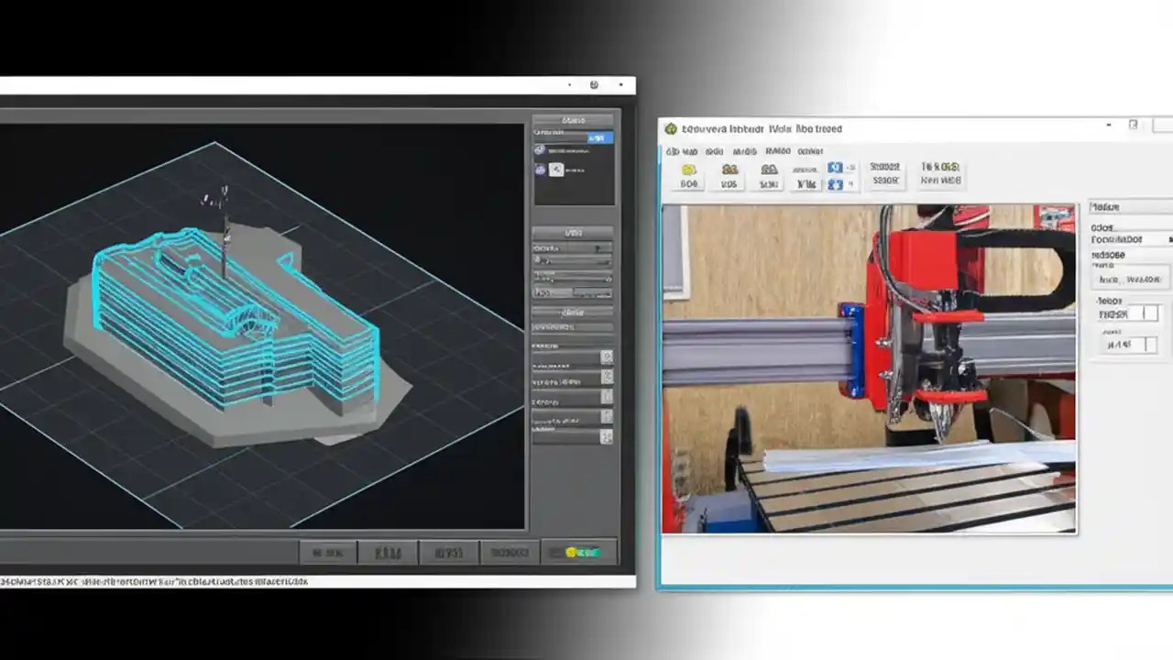Select the second toolbar icon in the CNC controller
Image resolution: width=1173 pixels, height=660 pixels.
coord(729,169)
